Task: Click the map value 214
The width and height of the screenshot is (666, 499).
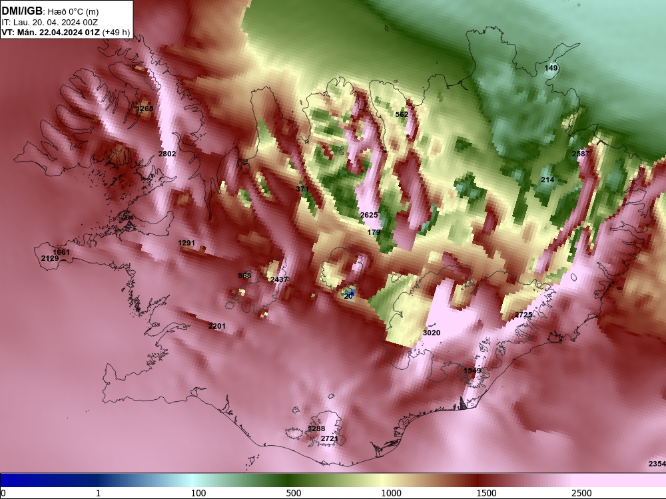Action: point(547,180)
